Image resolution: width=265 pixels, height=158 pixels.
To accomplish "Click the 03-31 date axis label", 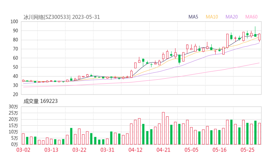I will coord(107,150).
